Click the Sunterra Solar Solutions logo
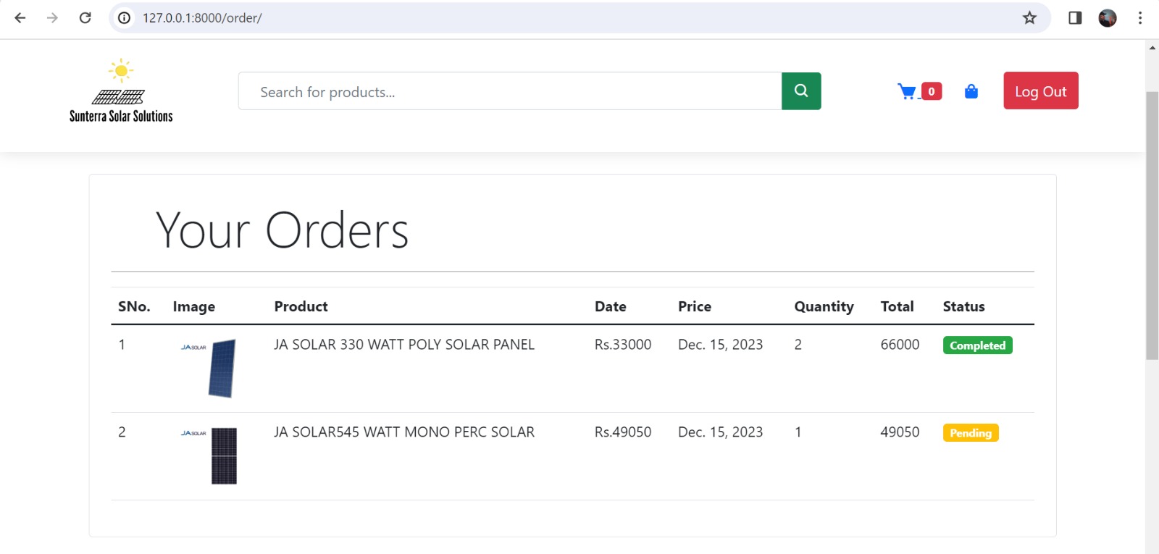Screen dimensions: 1159x554 (x=121, y=91)
